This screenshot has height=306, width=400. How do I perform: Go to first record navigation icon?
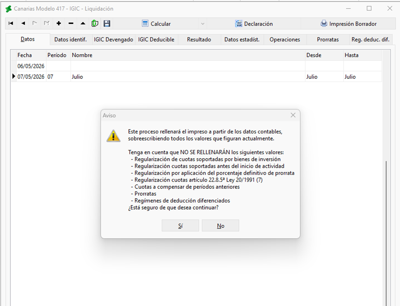point(11,23)
